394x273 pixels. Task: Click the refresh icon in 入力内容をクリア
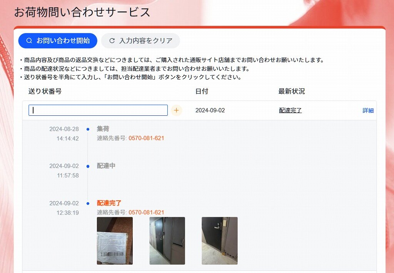[x=112, y=41]
